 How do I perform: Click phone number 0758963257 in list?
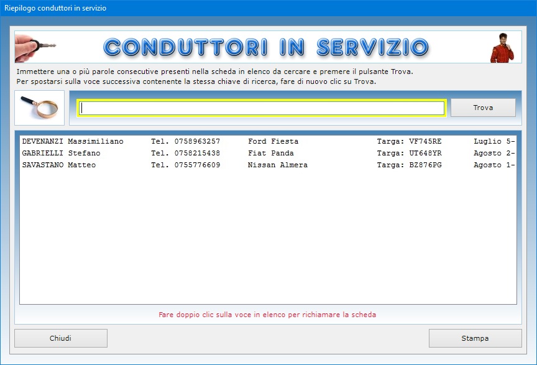point(186,141)
